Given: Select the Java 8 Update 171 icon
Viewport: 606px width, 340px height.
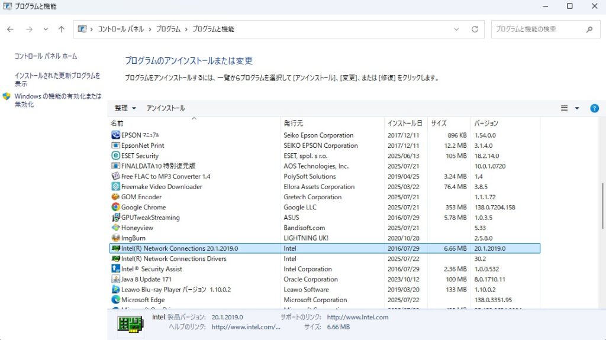Looking at the screenshot, I should point(115,279).
